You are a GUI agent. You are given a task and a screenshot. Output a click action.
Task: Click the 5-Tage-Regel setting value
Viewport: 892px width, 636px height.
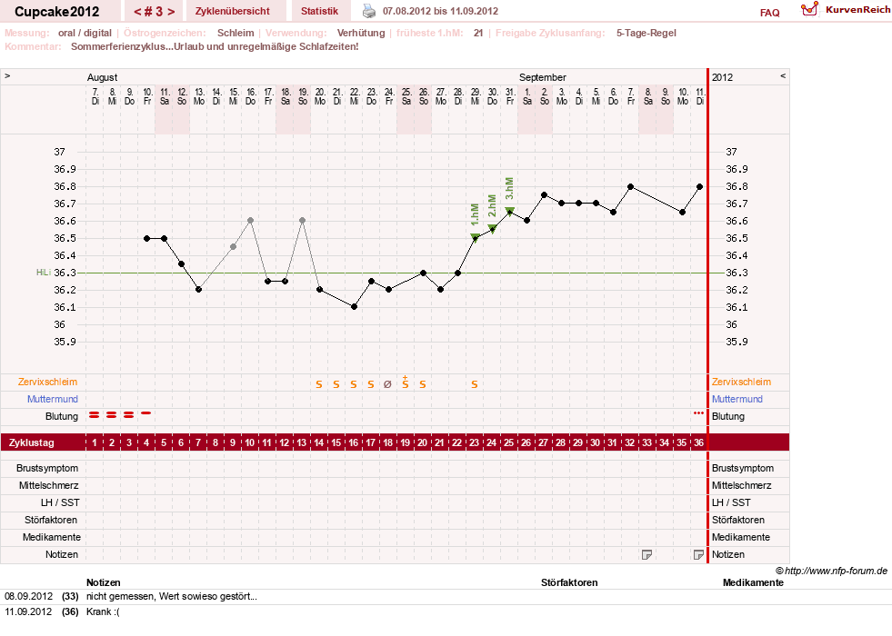[x=646, y=33]
